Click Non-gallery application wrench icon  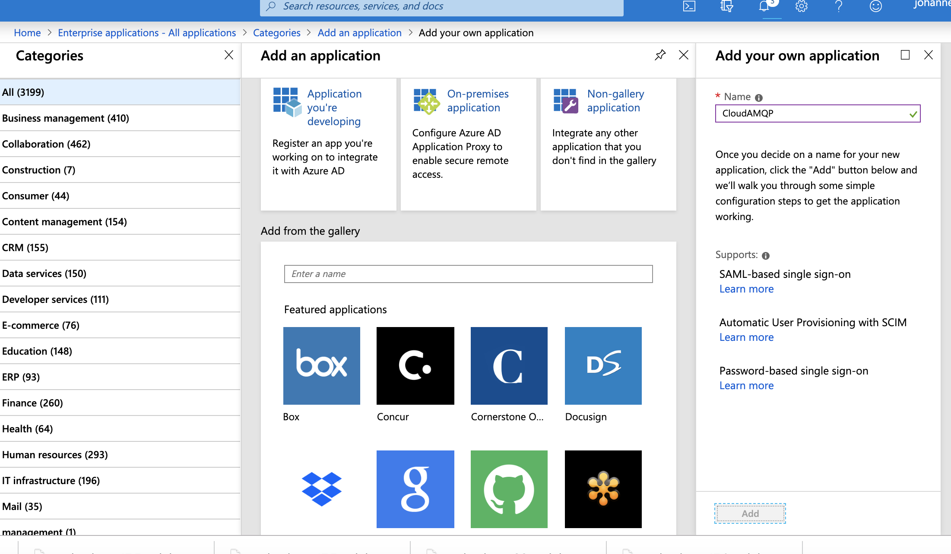point(566,101)
